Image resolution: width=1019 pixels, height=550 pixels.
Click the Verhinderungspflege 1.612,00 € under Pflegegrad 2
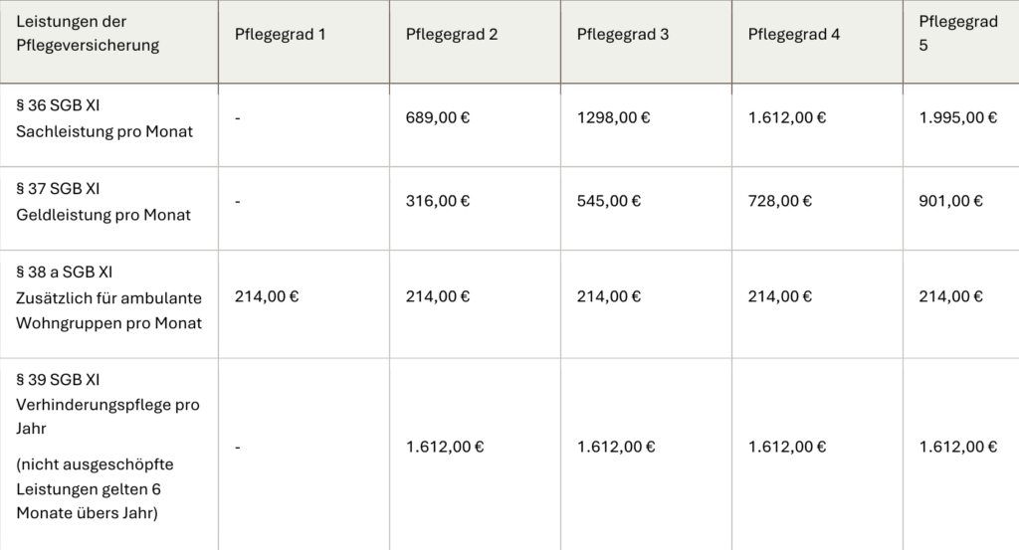pos(445,447)
